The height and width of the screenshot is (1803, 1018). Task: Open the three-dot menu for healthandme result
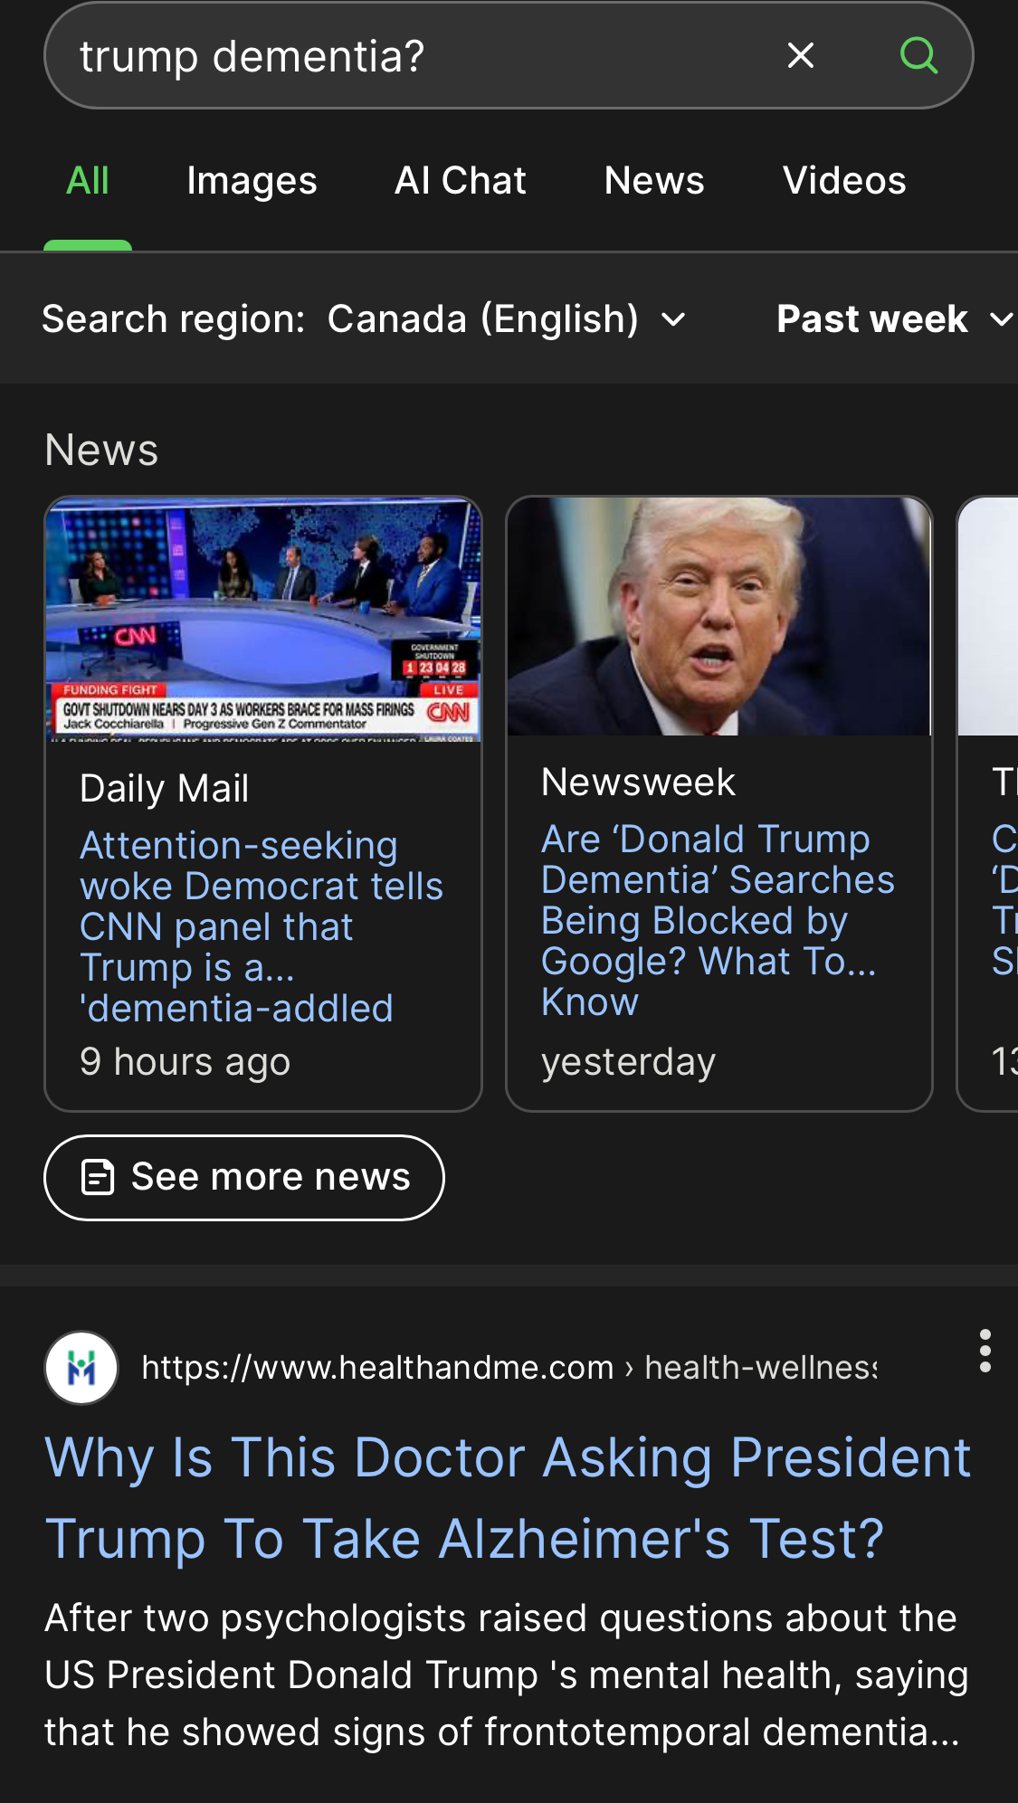[985, 1351]
